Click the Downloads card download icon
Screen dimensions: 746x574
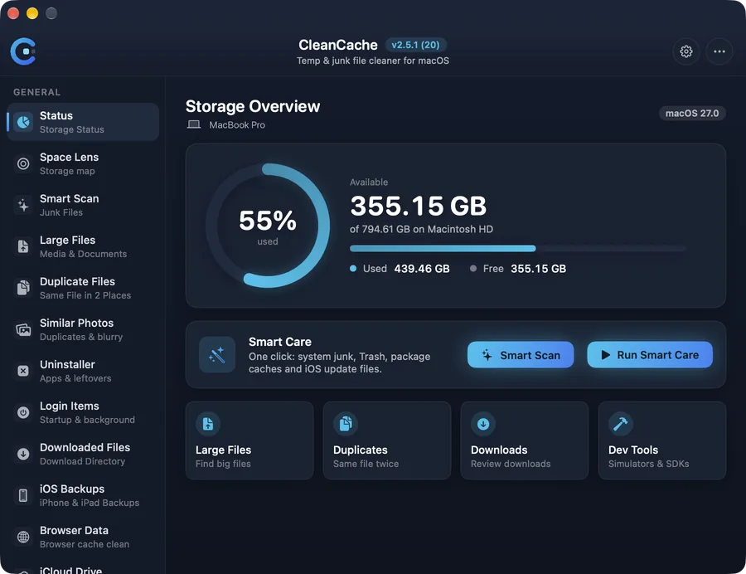(483, 424)
